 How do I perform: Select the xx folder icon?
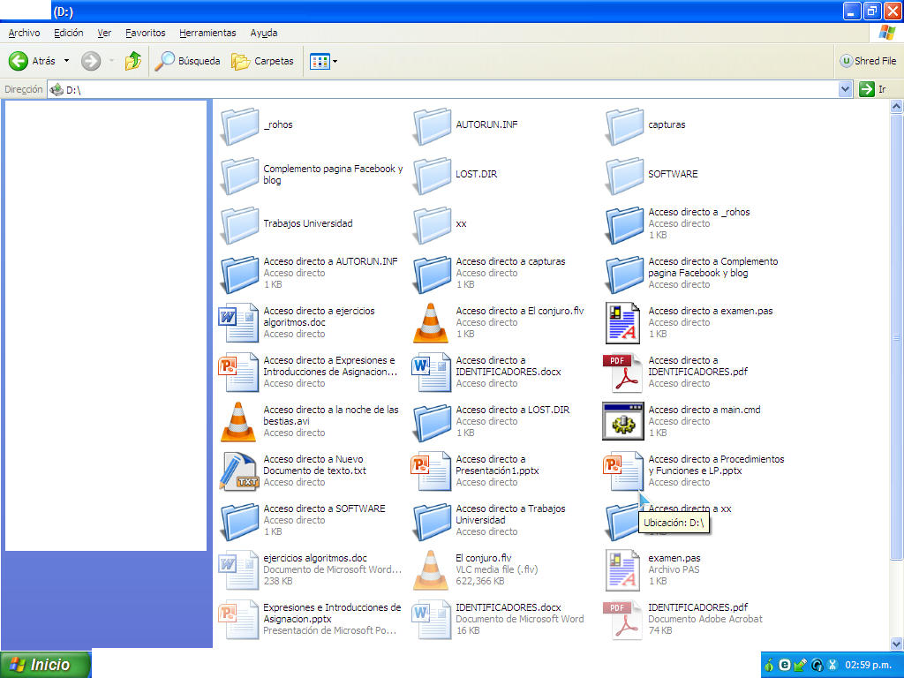click(432, 225)
